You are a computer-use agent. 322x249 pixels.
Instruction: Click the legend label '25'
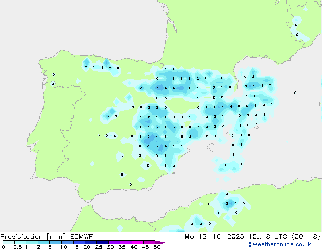coord(99,247)
